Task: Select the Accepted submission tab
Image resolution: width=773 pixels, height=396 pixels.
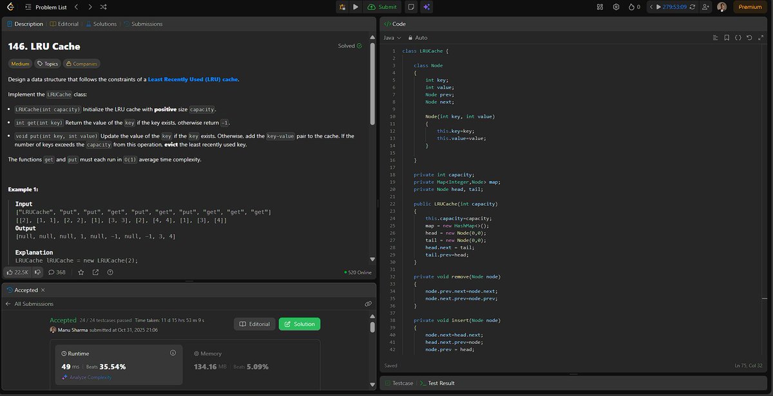Action: click(22, 290)
